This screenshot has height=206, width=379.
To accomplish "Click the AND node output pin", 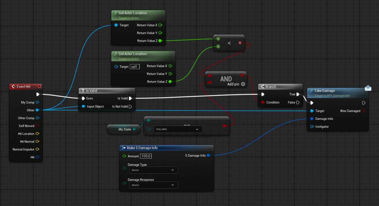I will click(x=242, y=75).
